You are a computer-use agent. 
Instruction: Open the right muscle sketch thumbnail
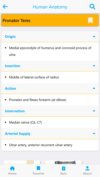tap(64, 162)
